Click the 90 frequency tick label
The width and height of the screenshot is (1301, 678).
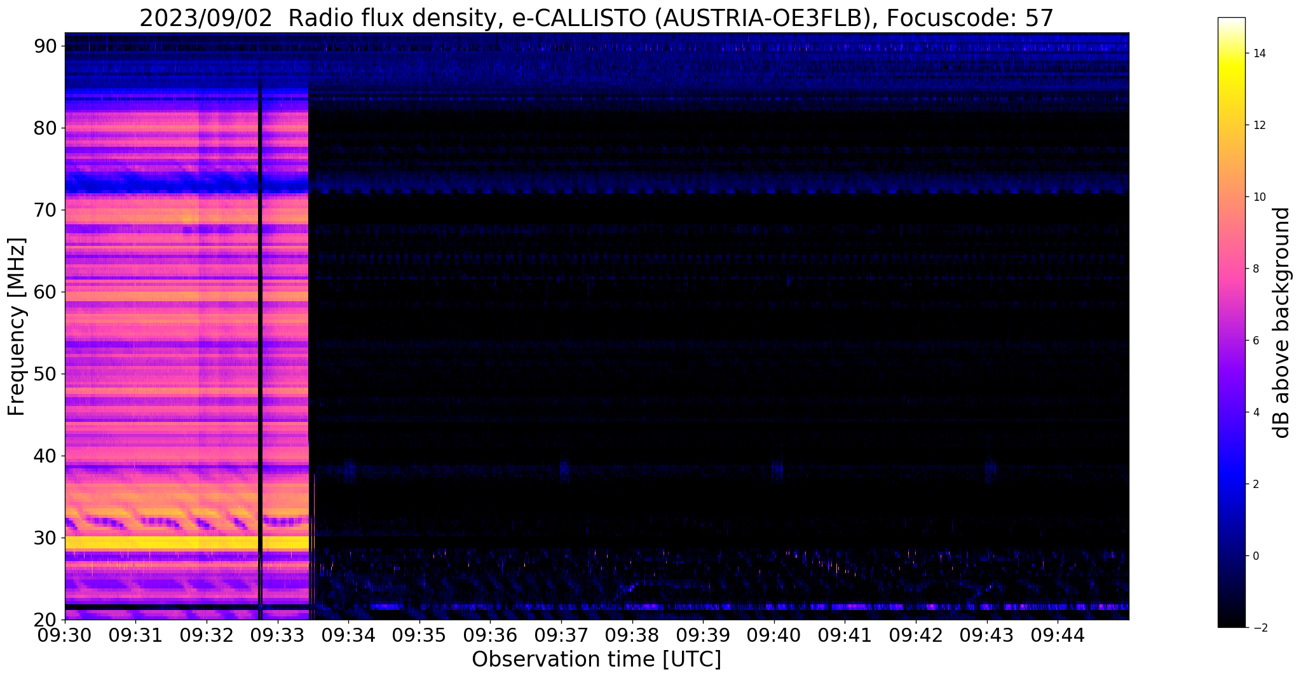click(x=46, y=46)
